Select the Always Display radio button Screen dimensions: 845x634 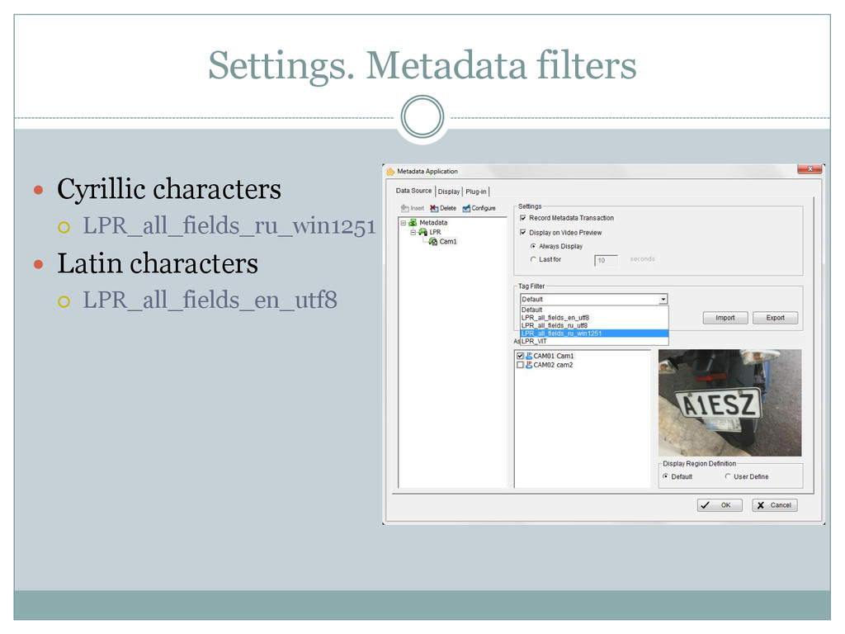[x=533, y=246]
